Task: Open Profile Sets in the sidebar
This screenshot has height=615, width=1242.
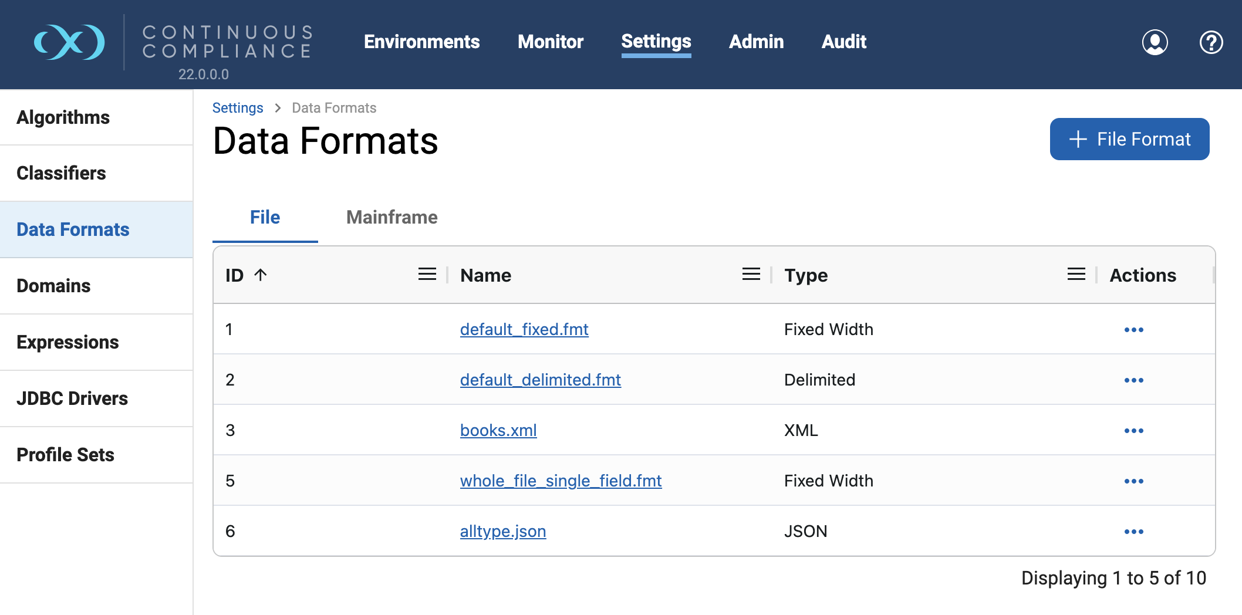Action: (x=96, y=455)
